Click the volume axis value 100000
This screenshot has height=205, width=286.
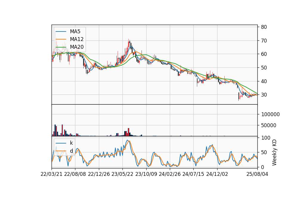point(270,114)
